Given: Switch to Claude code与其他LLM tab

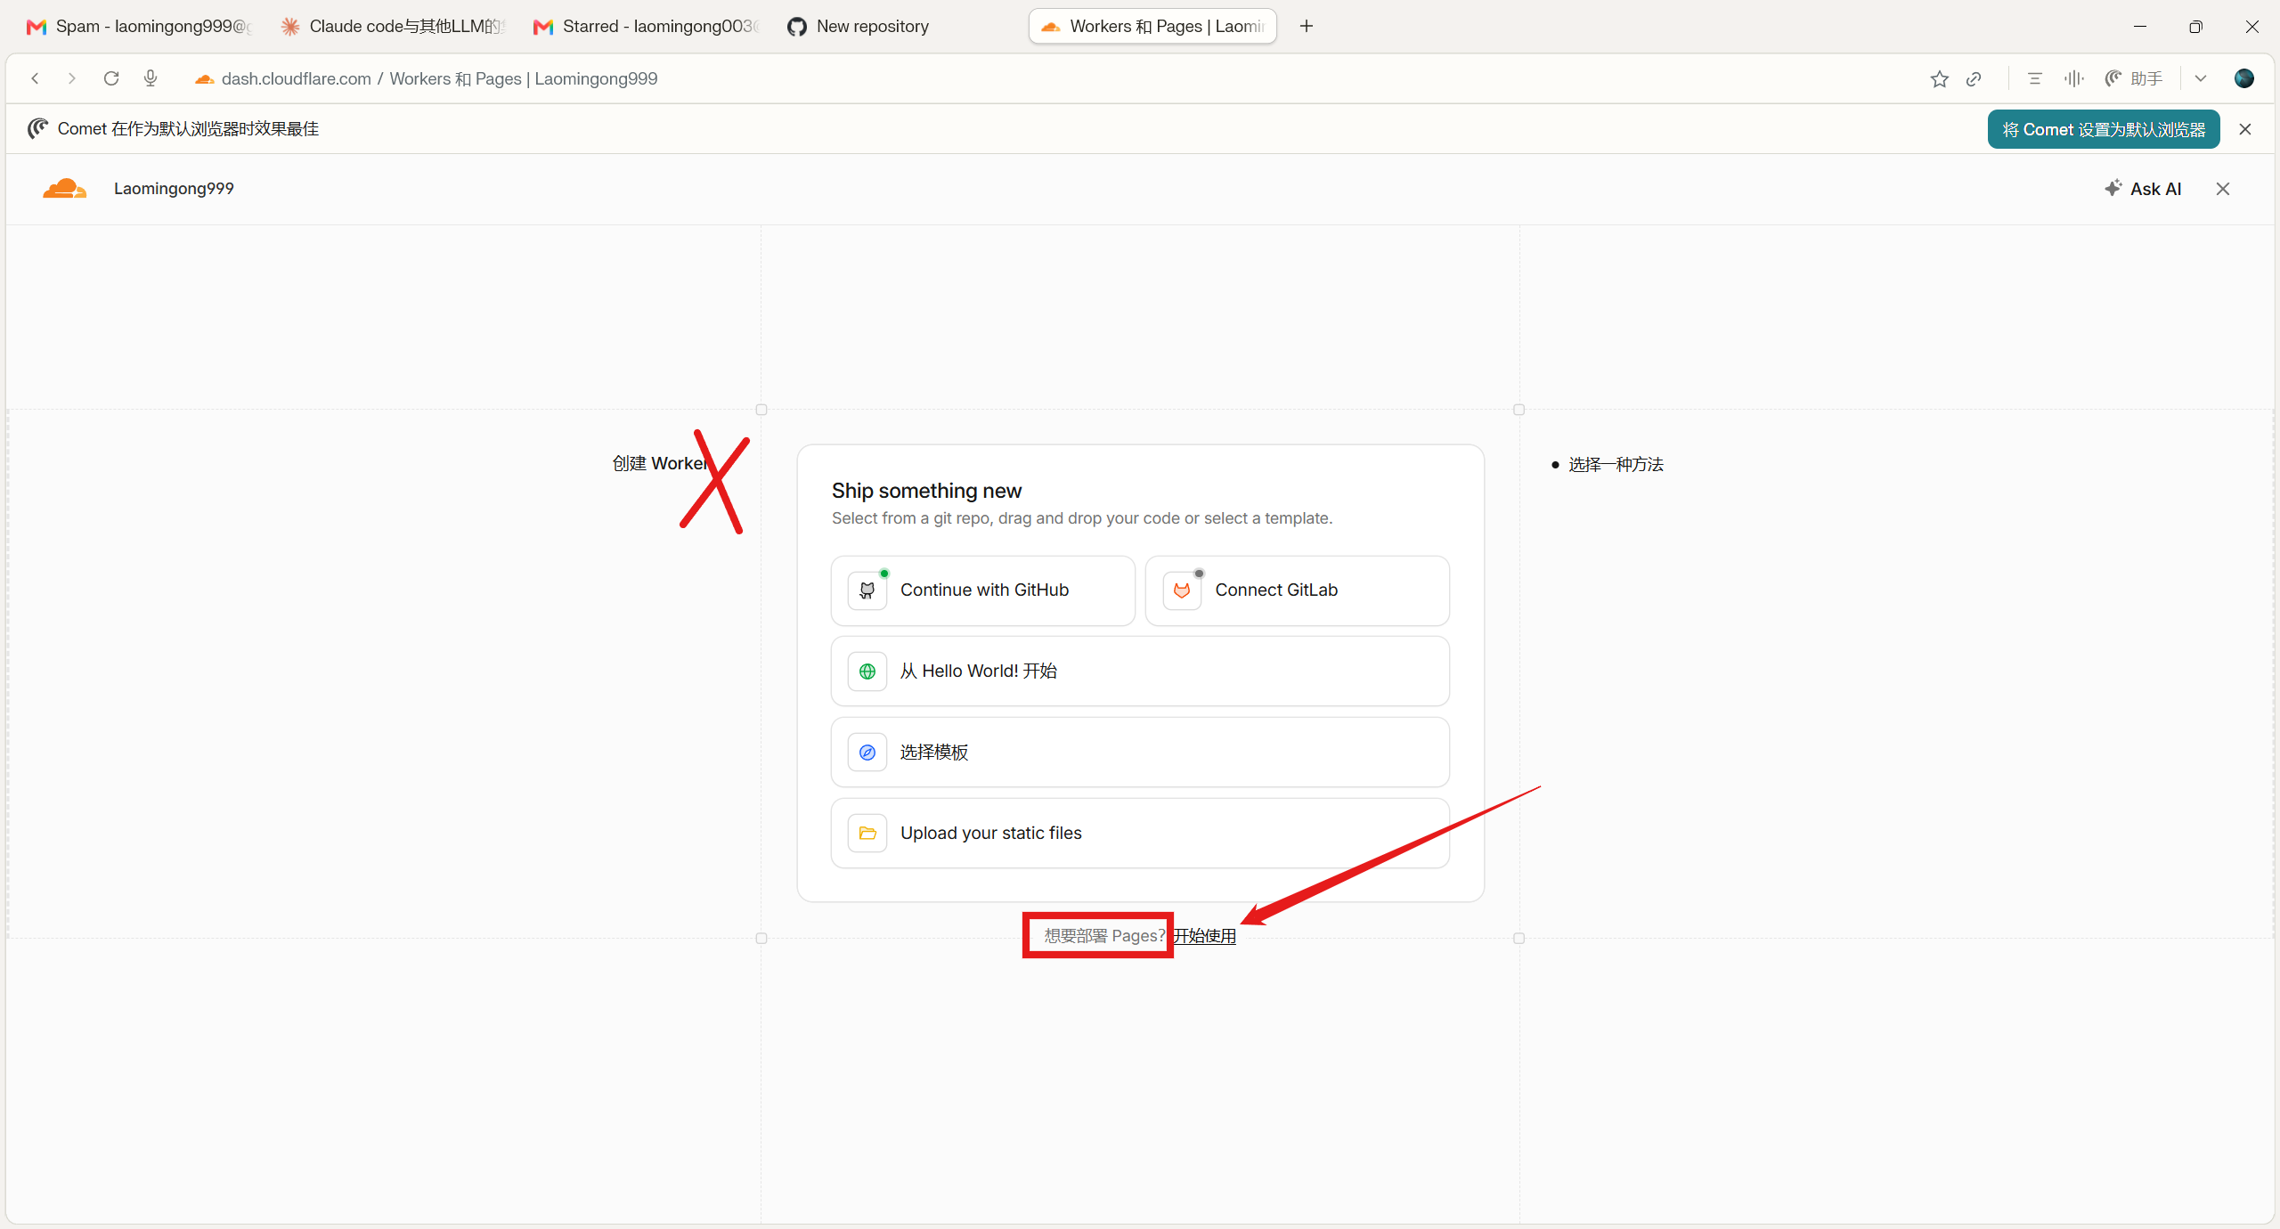Looking at the screenshot, I should [x=393, y=27].
